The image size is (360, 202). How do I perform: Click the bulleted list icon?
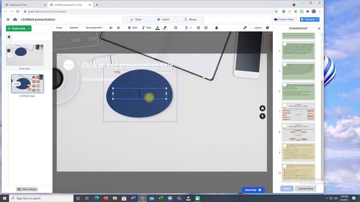coord(175,27)
